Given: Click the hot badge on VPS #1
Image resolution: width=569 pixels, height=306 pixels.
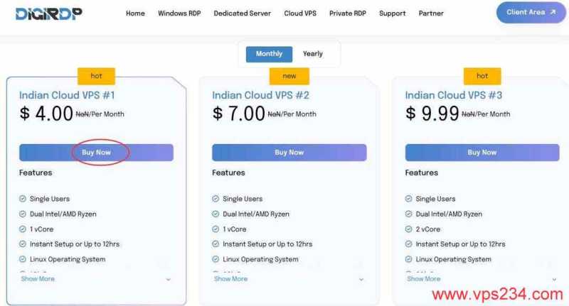Looking at the screenshot, I should tap(96, 76).
